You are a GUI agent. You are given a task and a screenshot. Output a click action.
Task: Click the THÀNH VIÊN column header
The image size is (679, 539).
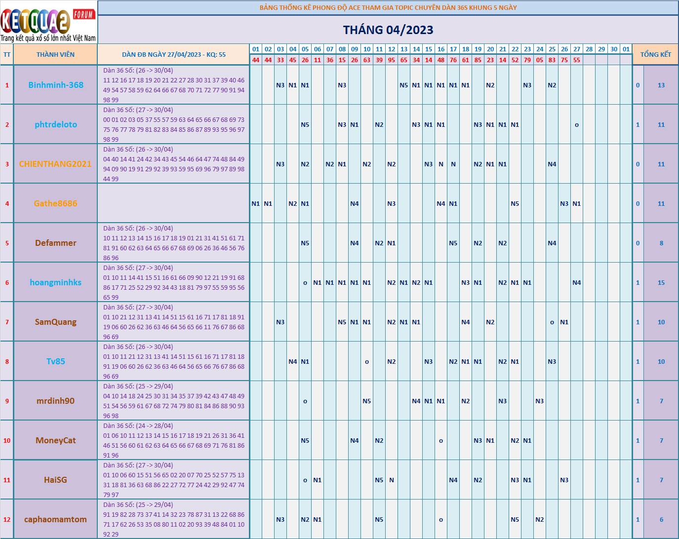pyautogui.click(x=55, y=55)
